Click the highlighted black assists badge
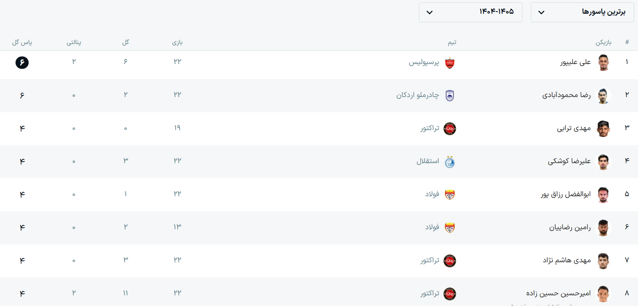This screenshot has height=306, width=638. tap(22, 63)
